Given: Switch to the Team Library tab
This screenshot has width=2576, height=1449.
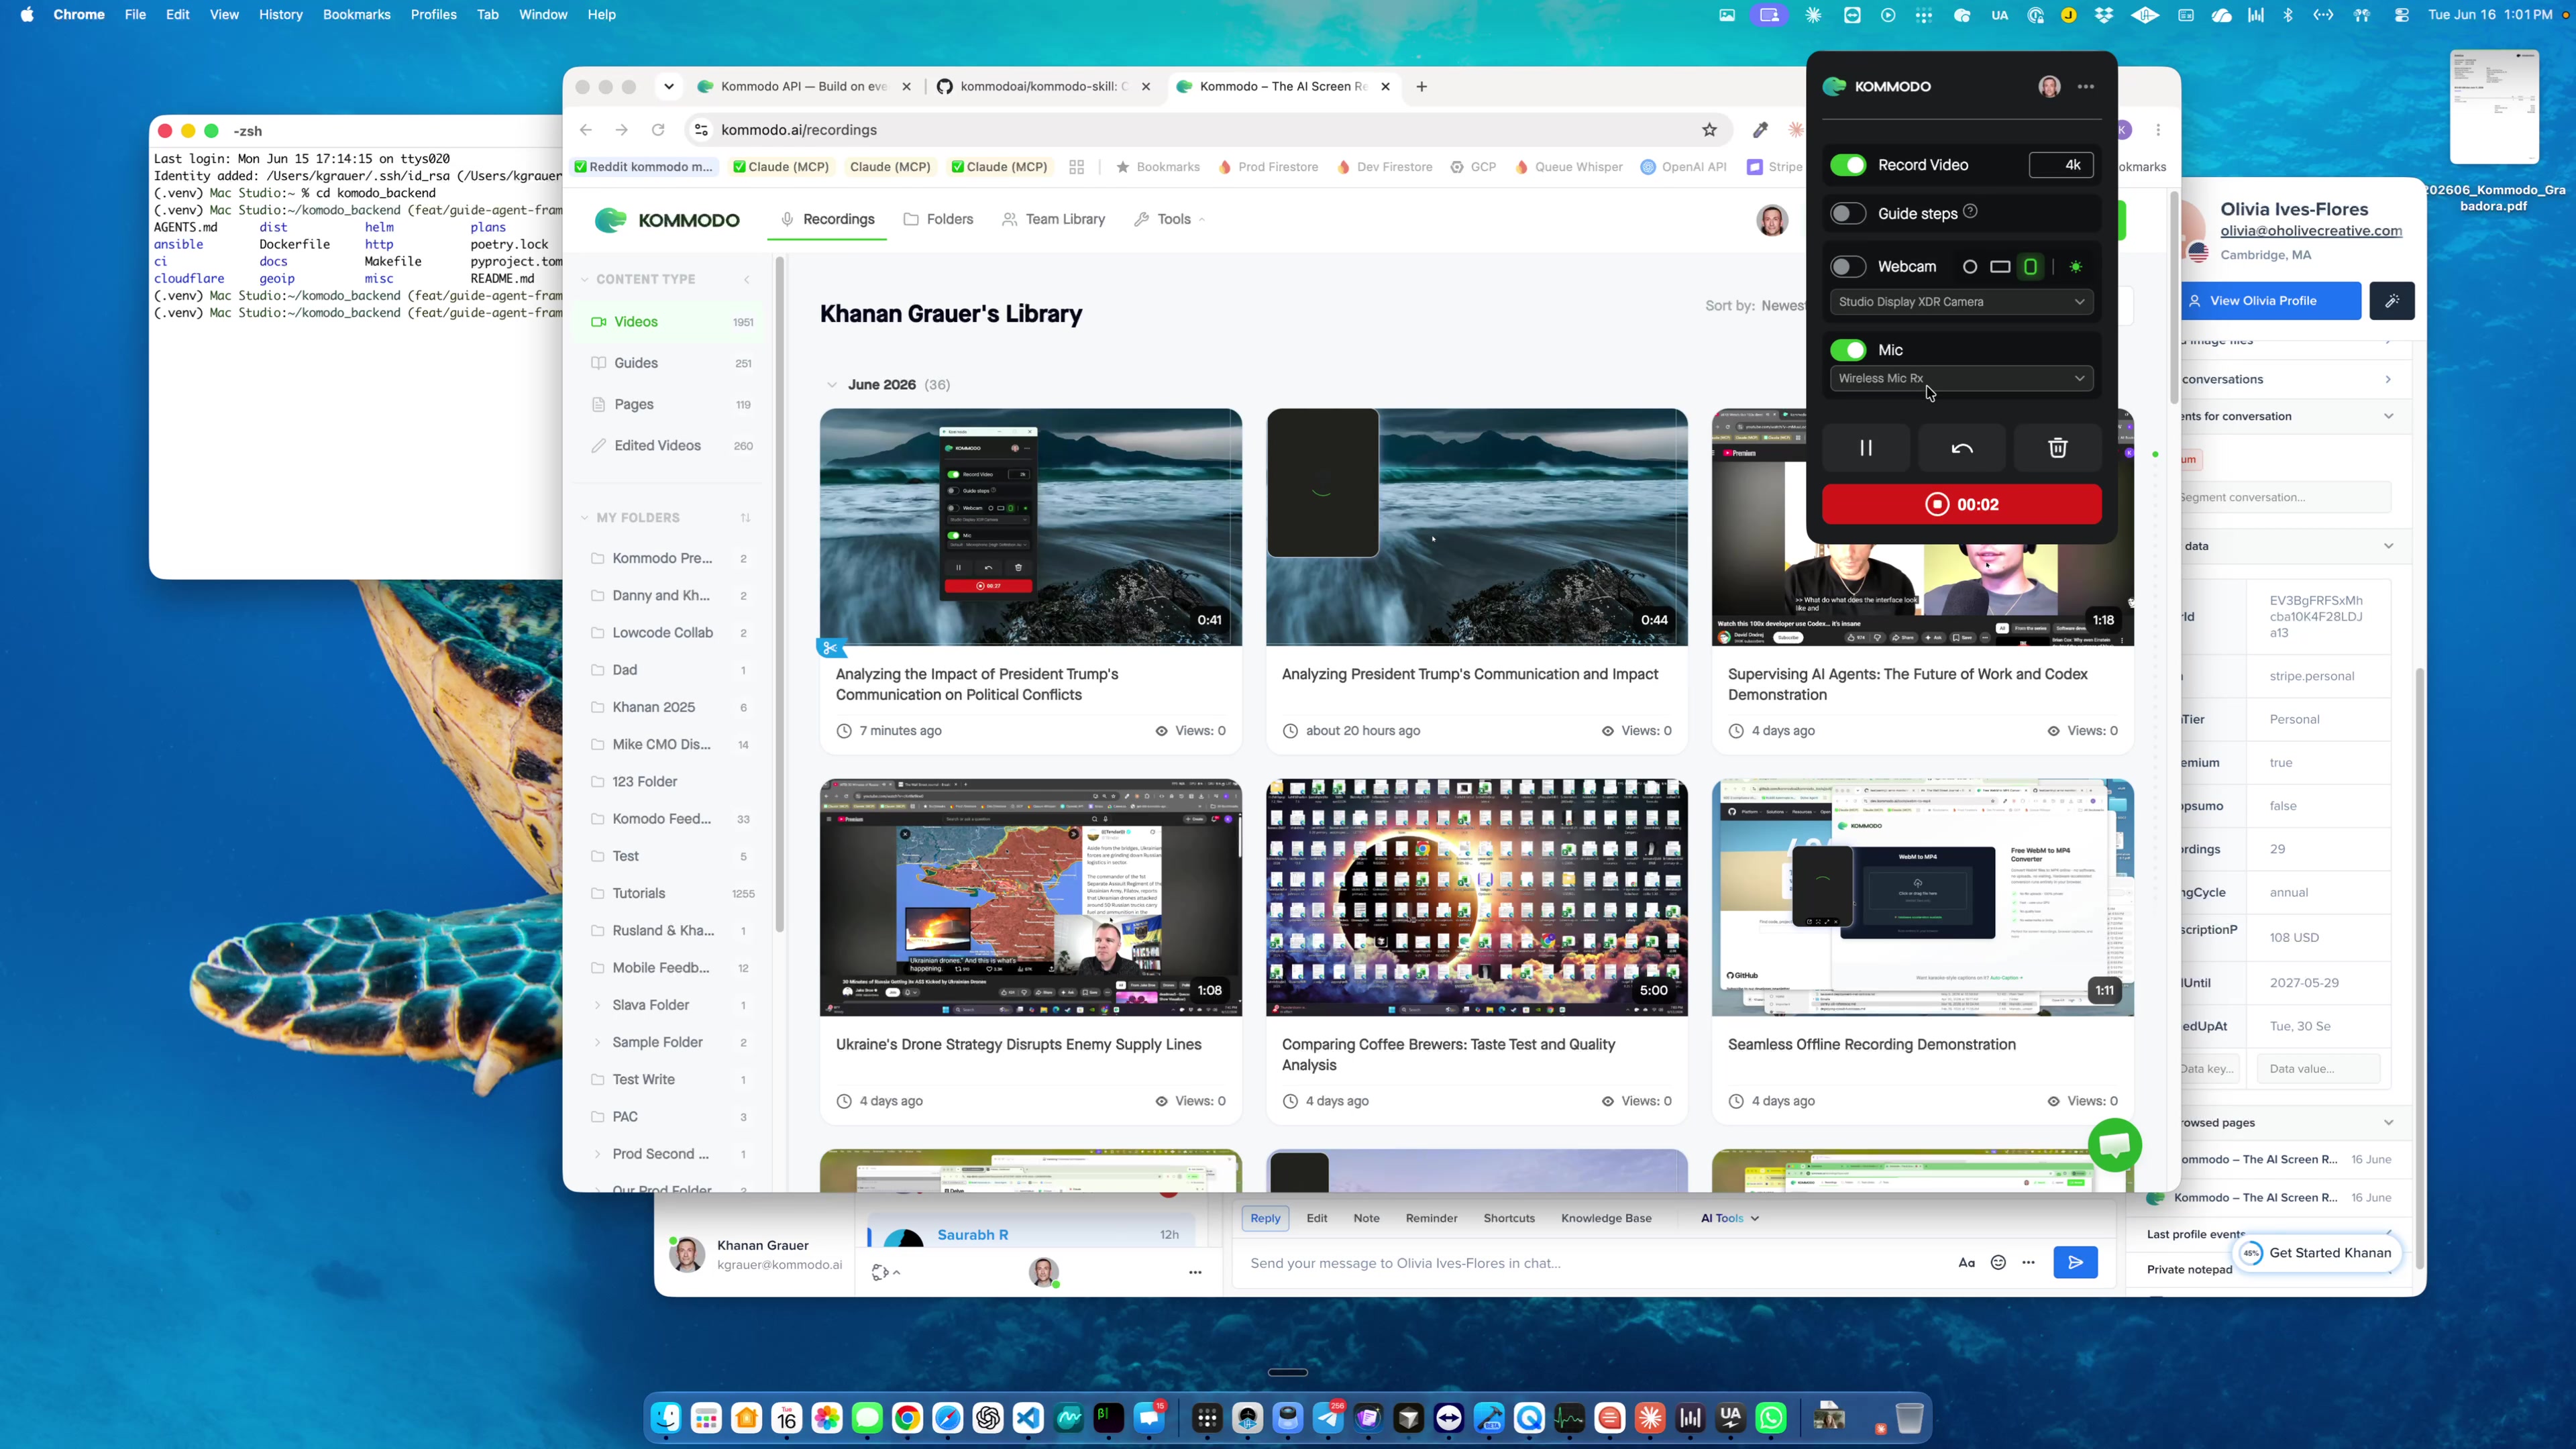Looking at the screenshot, I should point(1054,219).
